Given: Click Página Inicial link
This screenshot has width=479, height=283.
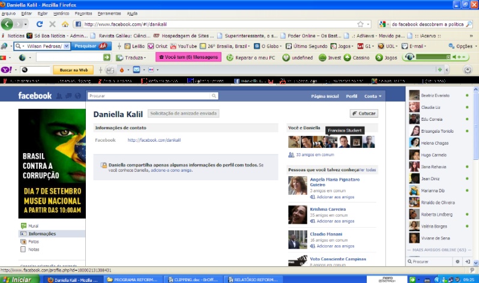Looking at the screenshot, I should tap(325, 96).
